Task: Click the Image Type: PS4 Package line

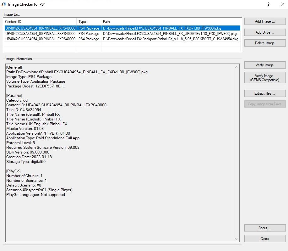Action: [x=29, y=77]
